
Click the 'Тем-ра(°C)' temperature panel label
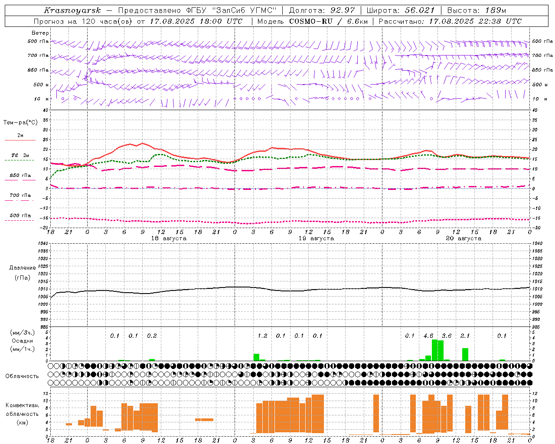point(20,123)
